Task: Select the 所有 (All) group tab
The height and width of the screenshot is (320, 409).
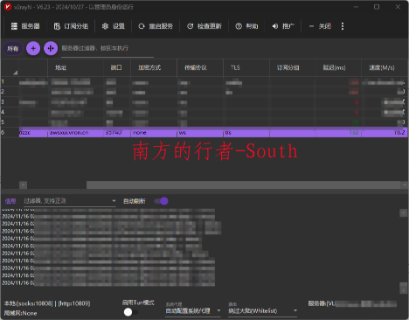Action: tap(12, 48)
